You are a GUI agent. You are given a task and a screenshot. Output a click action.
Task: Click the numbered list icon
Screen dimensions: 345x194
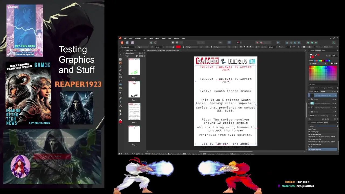pos(265,47)
